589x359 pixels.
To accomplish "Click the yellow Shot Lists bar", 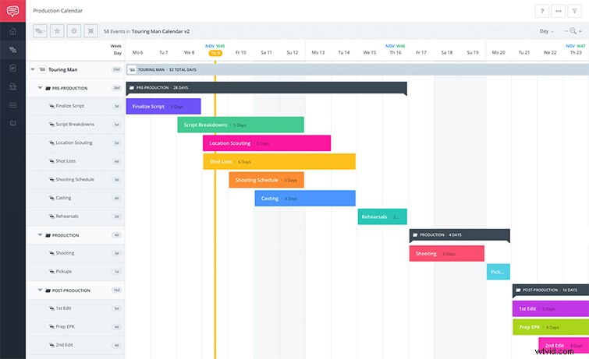I will [279, 161].
